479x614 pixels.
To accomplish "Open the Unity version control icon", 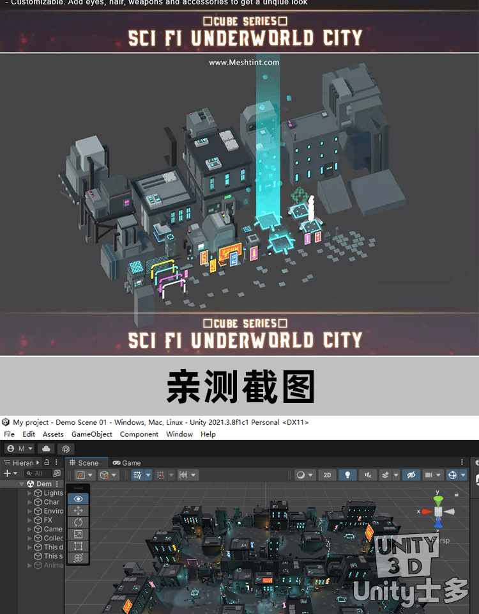I will 66,449.
